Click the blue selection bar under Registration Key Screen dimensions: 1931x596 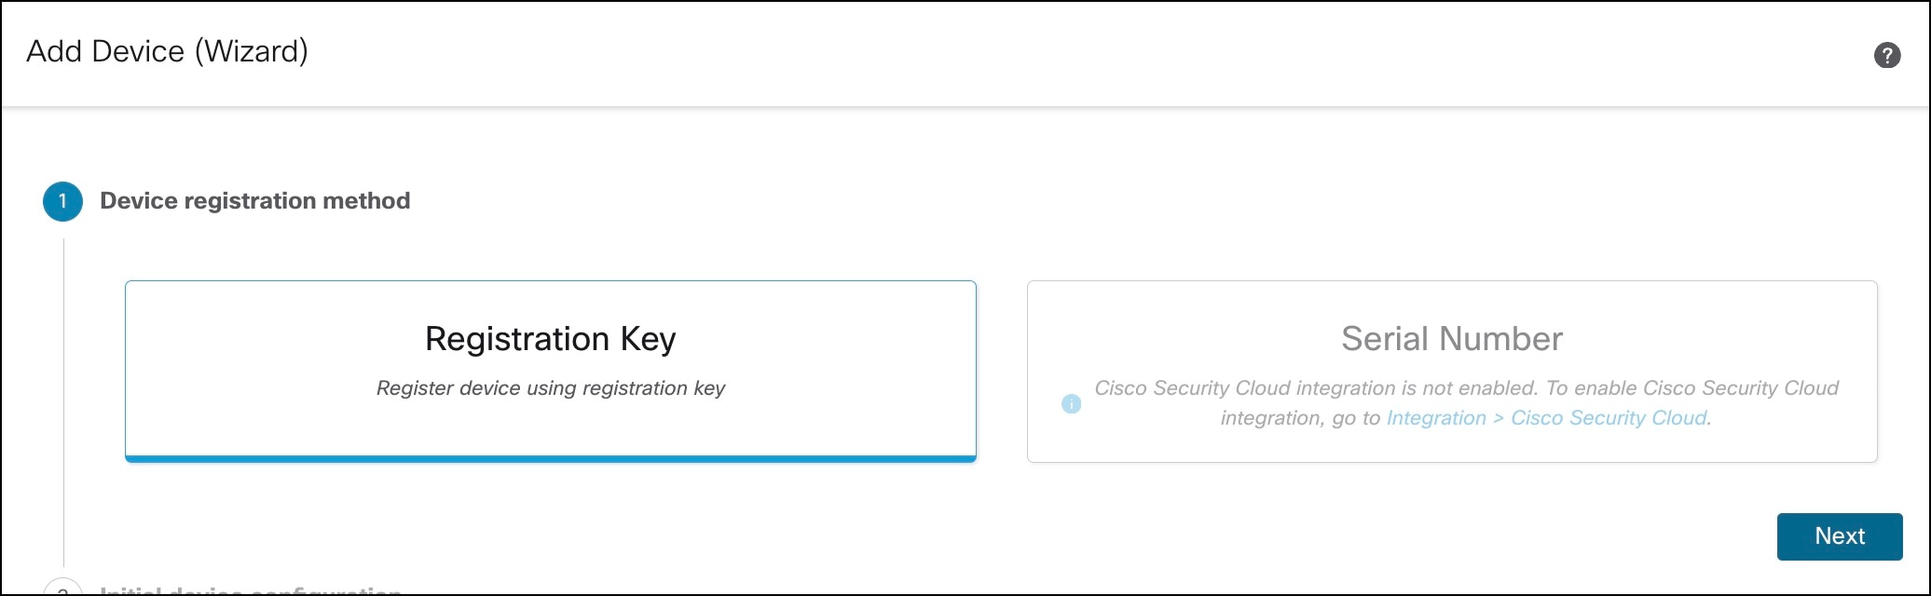(550, 458)
